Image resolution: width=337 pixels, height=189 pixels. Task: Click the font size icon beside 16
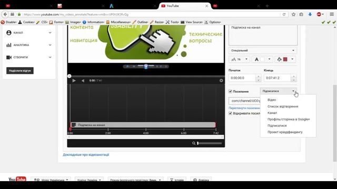tap(234, 59)
